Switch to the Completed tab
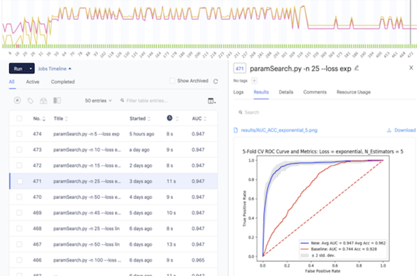The width and height of the screenshot is (417, 276). click(x=63, y=82)
